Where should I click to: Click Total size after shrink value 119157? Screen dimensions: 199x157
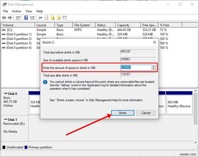[138, 75]
